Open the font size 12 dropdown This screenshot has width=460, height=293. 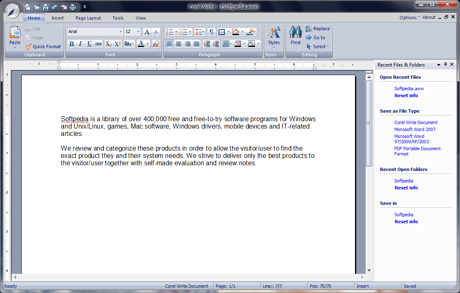click(138, 32)
